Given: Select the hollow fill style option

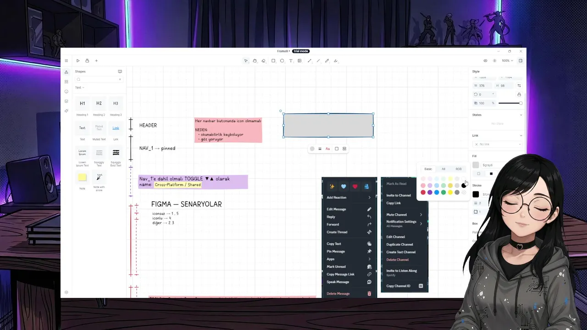Looking at the screenshot, I should point(479,174).
